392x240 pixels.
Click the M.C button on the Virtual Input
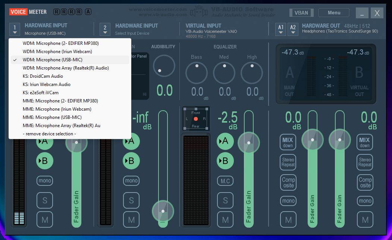225,181
